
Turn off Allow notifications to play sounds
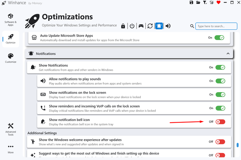click(x=220, y=81)
